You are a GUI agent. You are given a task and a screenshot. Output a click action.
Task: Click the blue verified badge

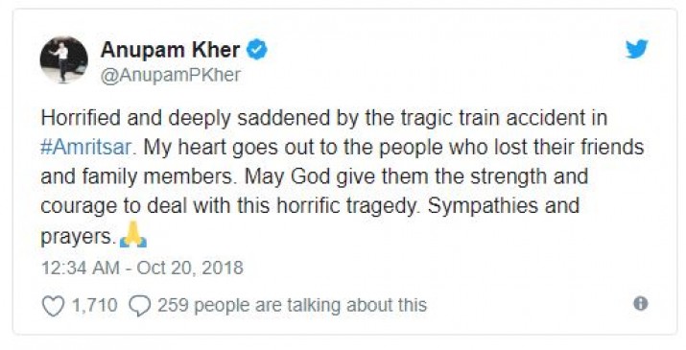pos(257,50)
